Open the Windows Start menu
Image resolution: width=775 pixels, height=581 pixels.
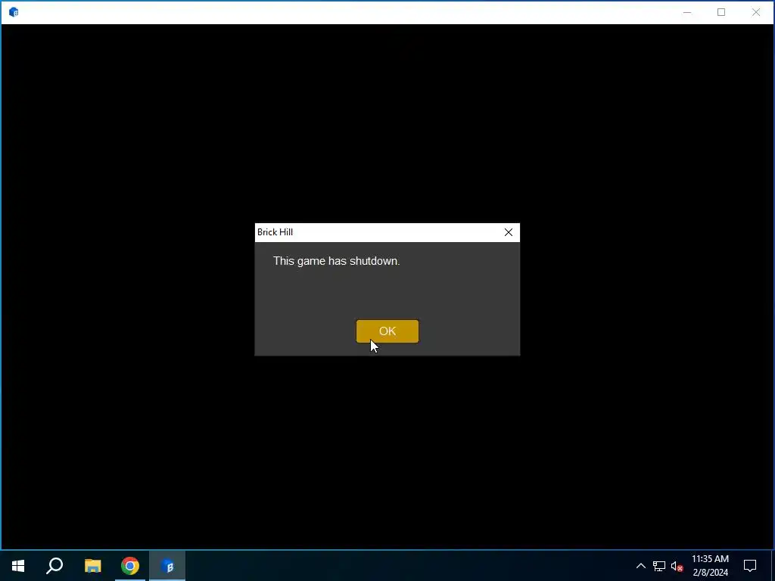(x=18, y=566)
